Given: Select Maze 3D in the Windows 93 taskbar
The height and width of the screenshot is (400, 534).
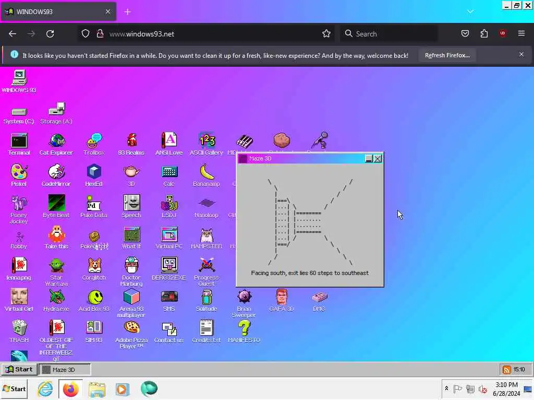Looking at the screenshot, I should pyautogui.click(x=65, y=369).
